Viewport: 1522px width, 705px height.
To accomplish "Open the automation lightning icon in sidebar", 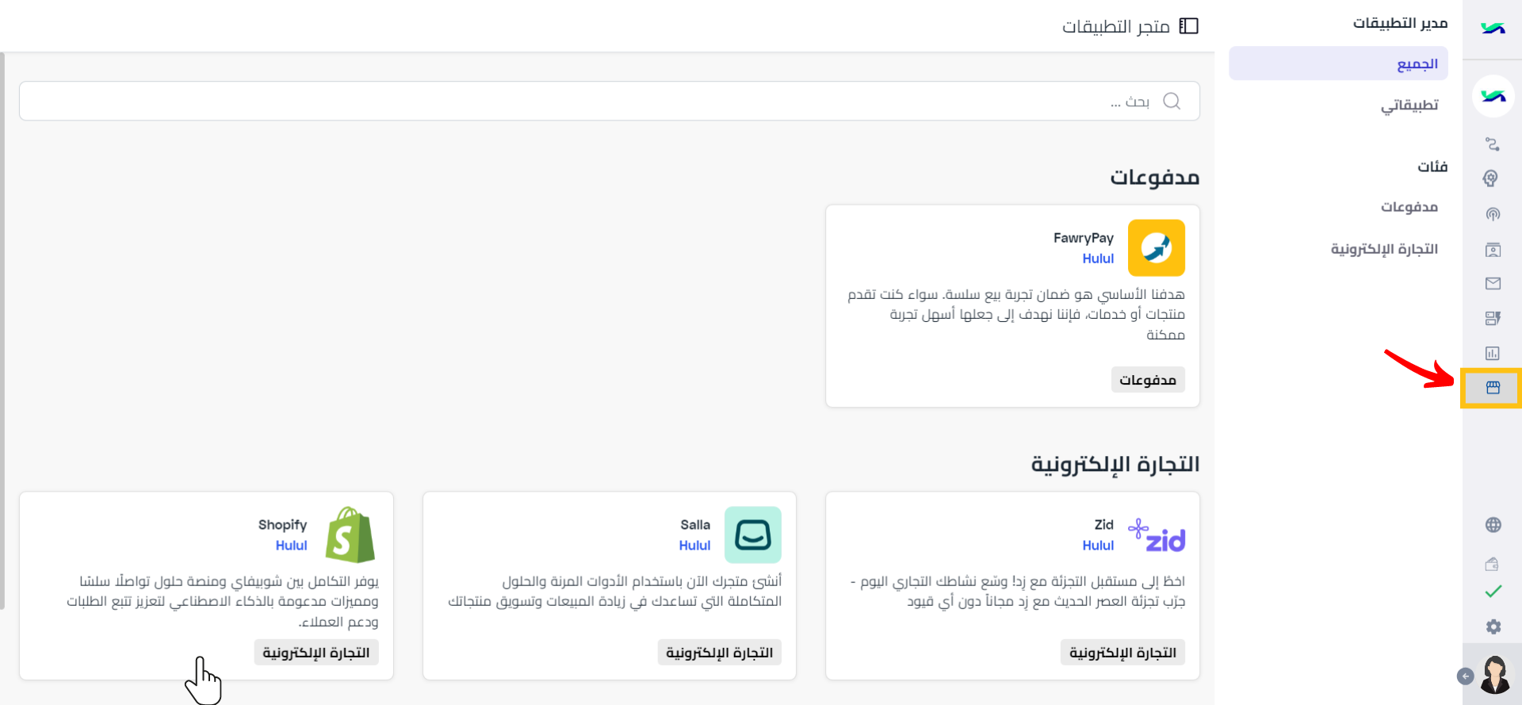I will tap(1493, 318).
